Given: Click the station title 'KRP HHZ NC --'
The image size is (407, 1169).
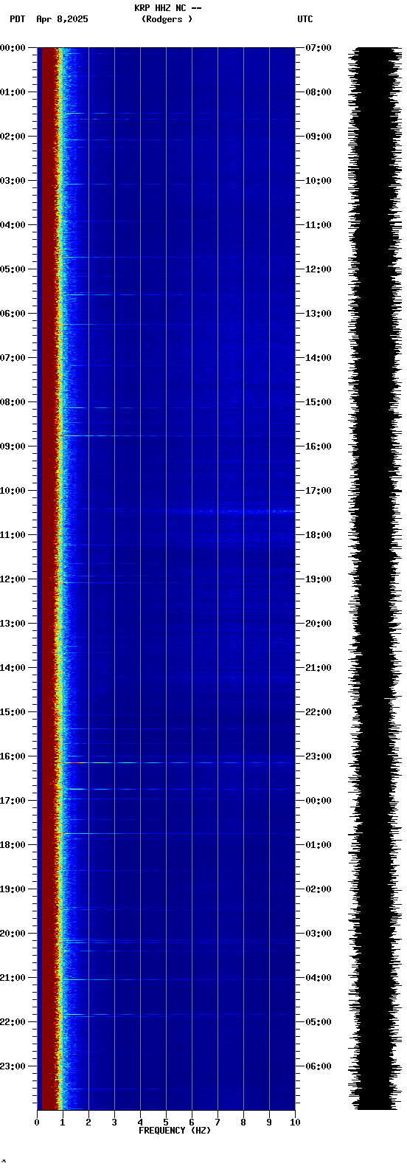Looking at the screenshot, I should click(x=168, y=8).
